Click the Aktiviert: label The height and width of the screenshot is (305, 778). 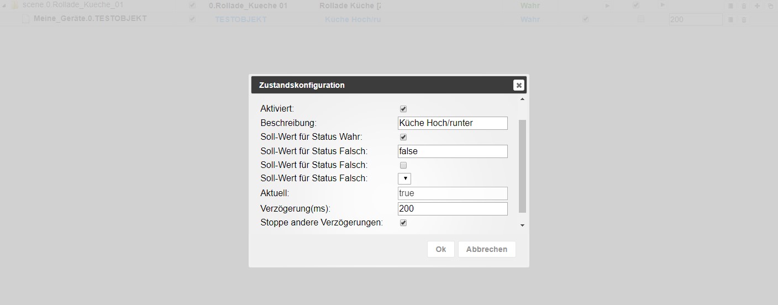pos(277,109)
